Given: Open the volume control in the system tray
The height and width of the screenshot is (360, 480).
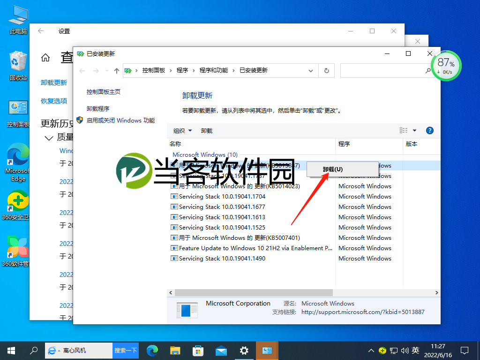Looking at the screenshot, I should pyautogui.click(x=404, y=351).
